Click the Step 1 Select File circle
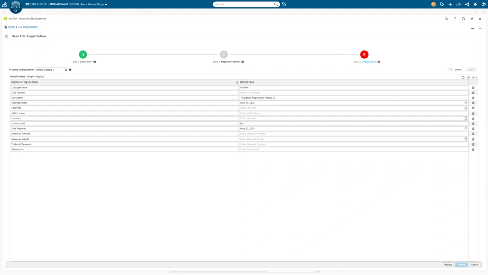The width and height of the screenshot is (488, 275). (x=83, y=54)
